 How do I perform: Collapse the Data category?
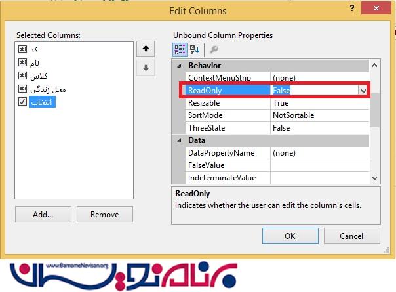click(179, 140)
